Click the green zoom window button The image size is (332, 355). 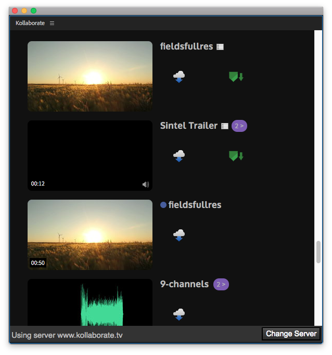(x=34, y=10)
